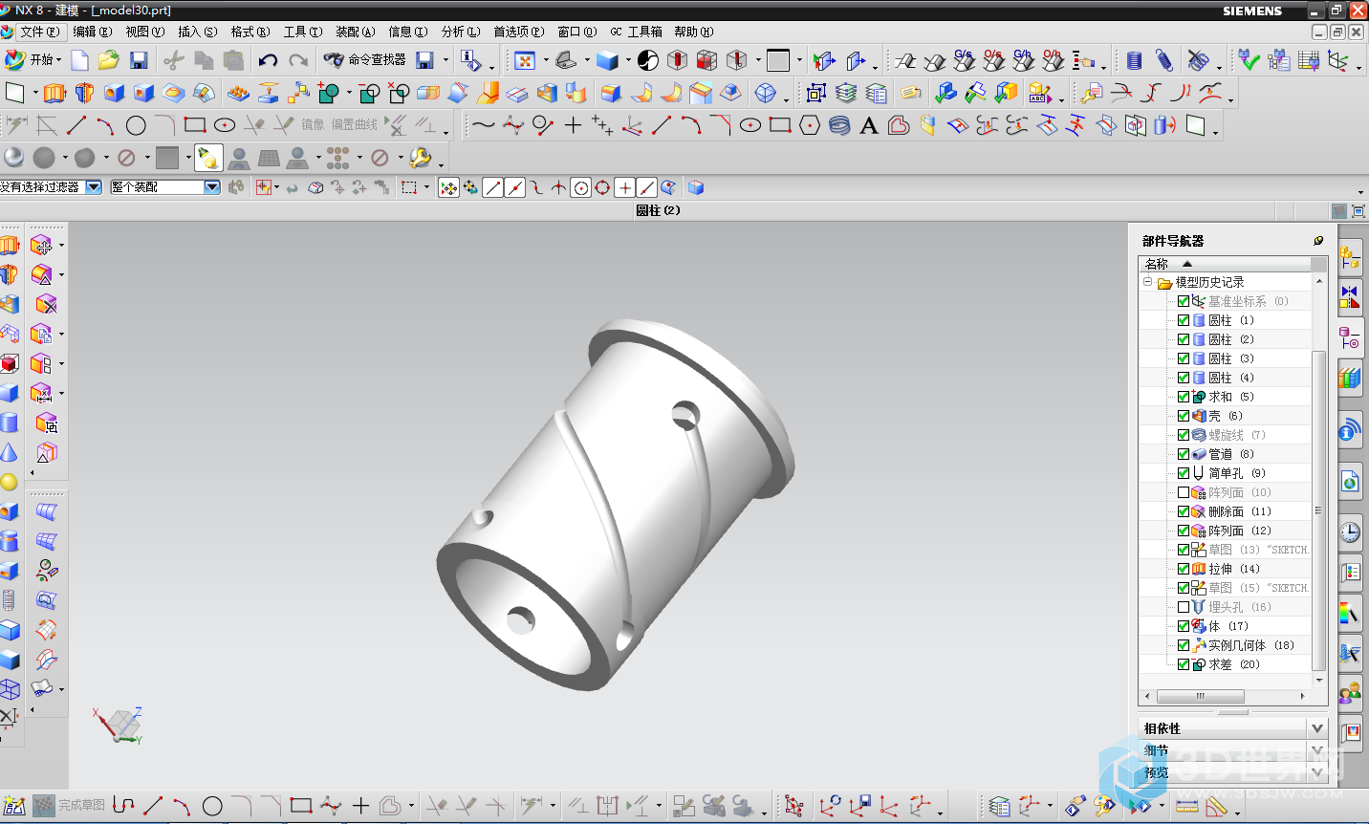Pin the Part Navigator panel
Viewport: 1369px width, 824px height.
coord(1318,241)
